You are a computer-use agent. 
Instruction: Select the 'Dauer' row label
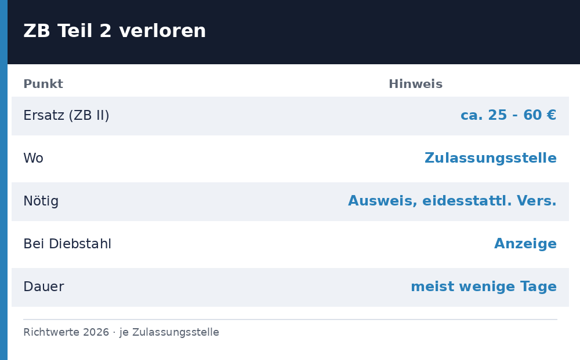tap(43, 286)
